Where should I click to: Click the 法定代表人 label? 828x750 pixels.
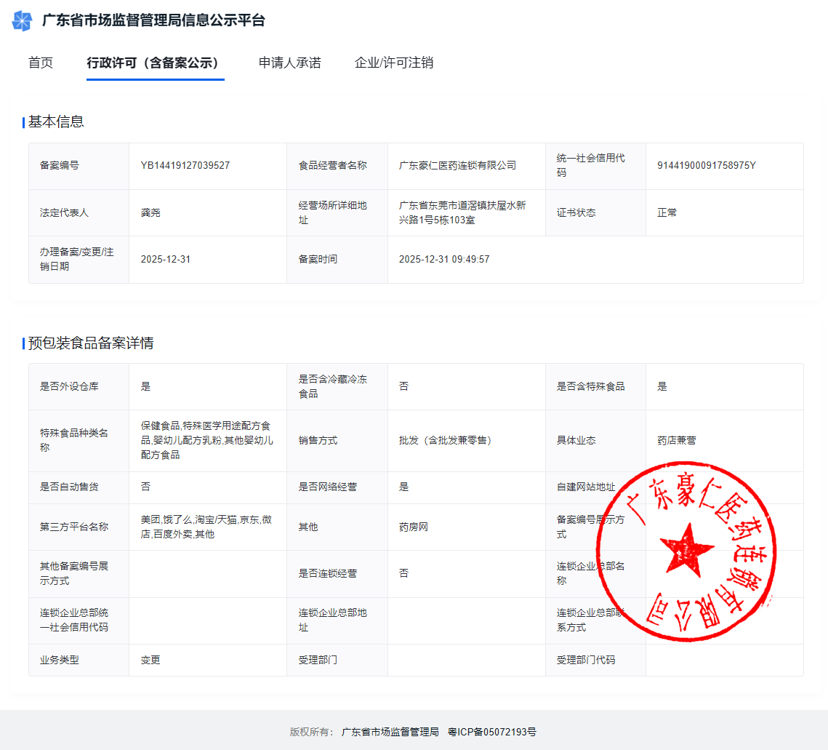(x=64, y=212)
